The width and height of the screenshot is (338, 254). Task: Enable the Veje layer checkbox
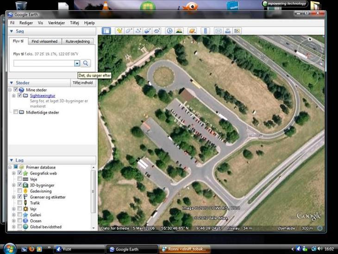(x=19, y=179)
